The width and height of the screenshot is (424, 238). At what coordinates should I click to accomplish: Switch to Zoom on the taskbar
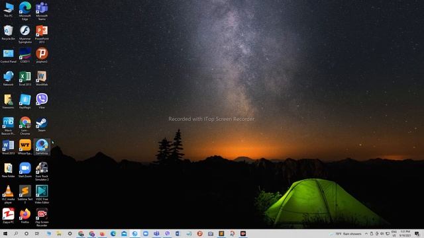(x=146, y=233)
